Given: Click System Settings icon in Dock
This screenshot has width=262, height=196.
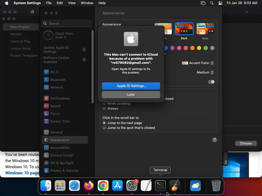Looking at the screenshot, I should coord(132,186).
